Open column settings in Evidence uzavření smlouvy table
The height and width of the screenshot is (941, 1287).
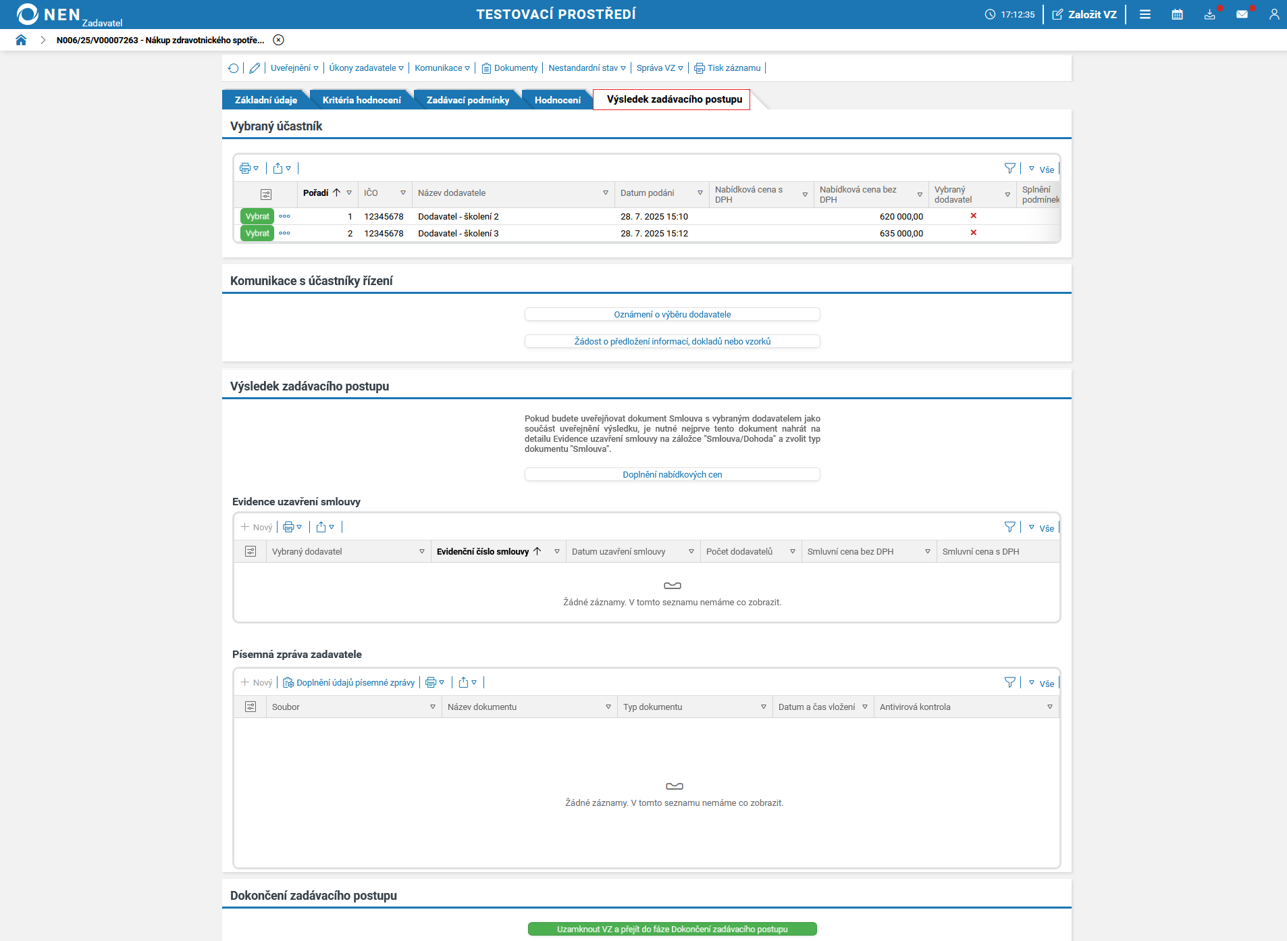tap(251, 552)
